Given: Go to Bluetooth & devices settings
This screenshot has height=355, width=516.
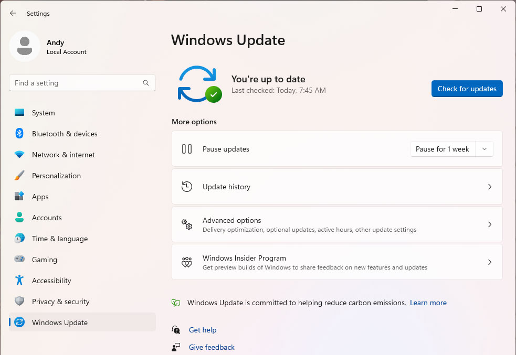Looking at the screenshot, I should click(x=82, y=134).
